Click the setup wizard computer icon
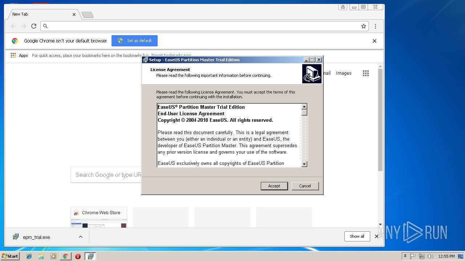This screenshot has height=261, width=465. tap(312, 74)
